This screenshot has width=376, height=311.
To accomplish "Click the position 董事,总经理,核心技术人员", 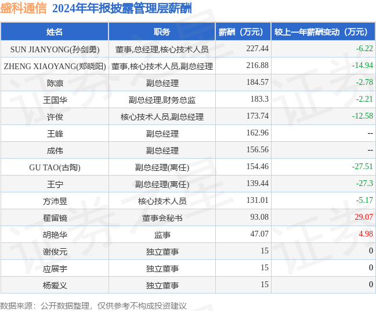I will [162, 49].
